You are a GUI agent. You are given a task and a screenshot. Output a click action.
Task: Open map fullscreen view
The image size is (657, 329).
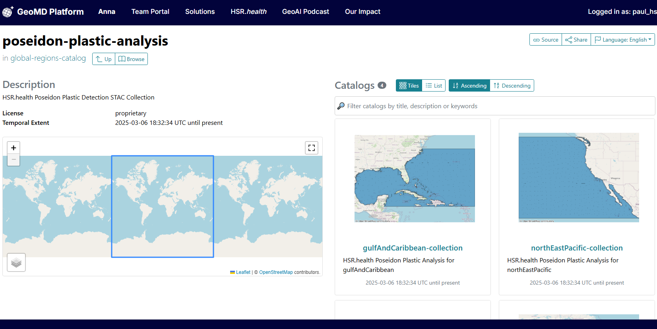[x=312, y=148]
